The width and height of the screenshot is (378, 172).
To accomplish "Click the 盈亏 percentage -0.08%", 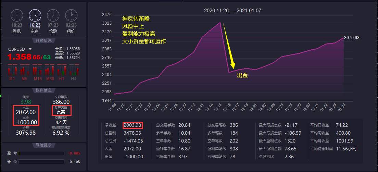I will [74, 153].
